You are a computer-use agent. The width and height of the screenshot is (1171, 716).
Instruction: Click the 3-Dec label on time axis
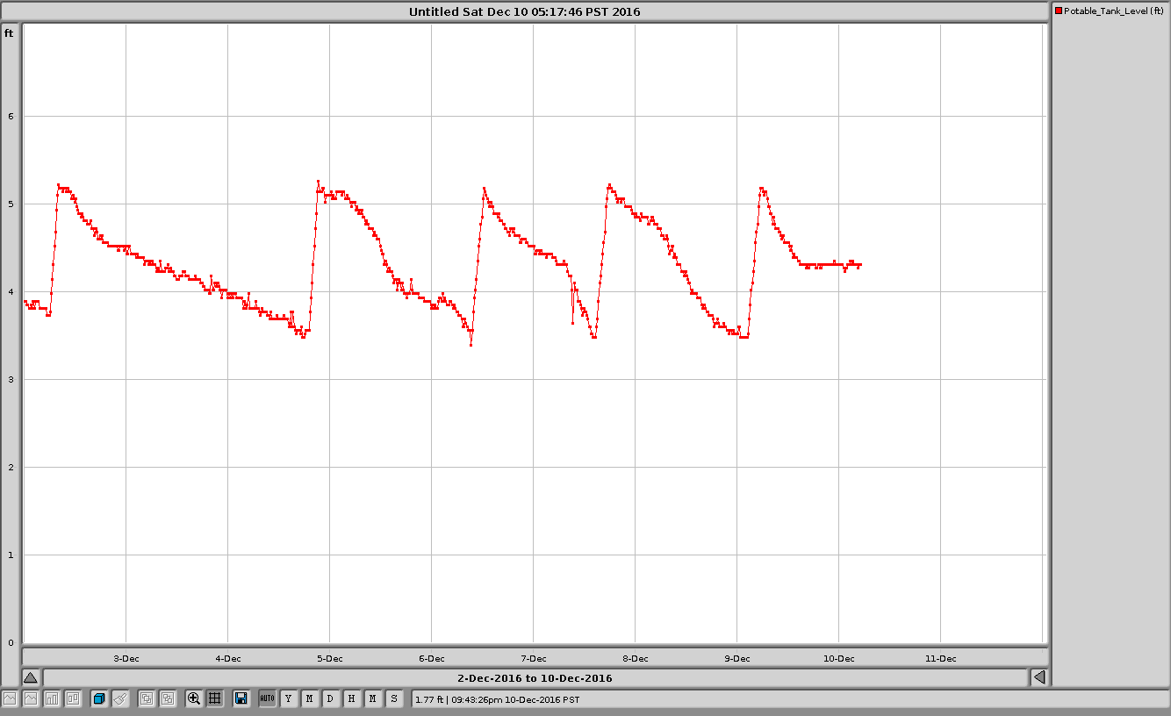click(126, 658)
